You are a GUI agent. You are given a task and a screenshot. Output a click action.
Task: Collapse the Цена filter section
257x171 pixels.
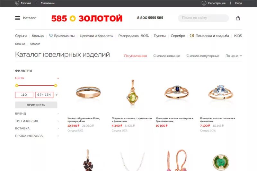click(x=58, y=78)
